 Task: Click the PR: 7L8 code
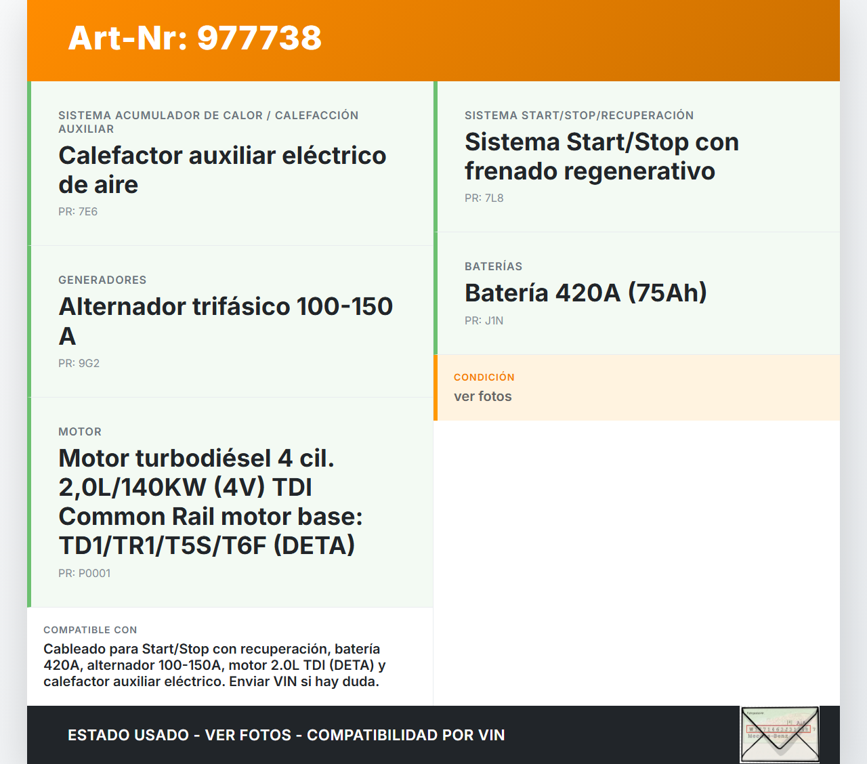[484, 198]
